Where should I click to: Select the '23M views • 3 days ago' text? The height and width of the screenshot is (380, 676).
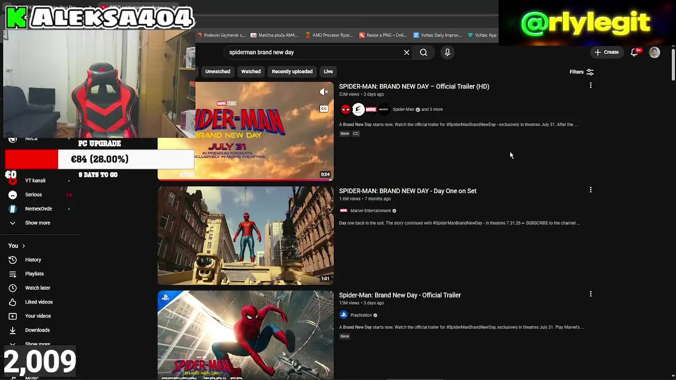[361, 94]
